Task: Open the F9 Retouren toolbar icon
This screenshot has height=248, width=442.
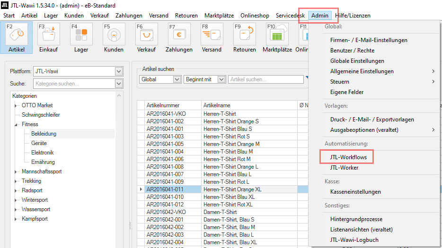Action: coord(244,38)
